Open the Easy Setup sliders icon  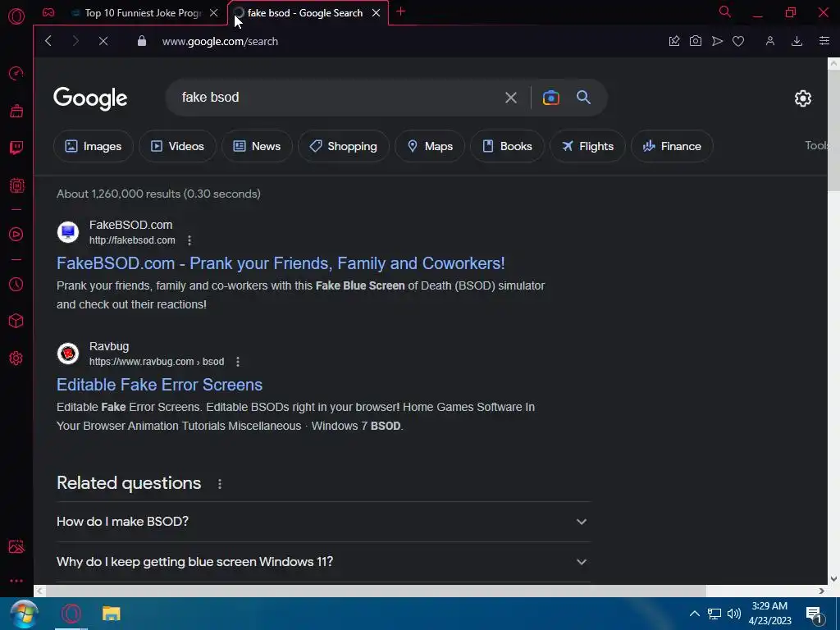tap(824, 41)
